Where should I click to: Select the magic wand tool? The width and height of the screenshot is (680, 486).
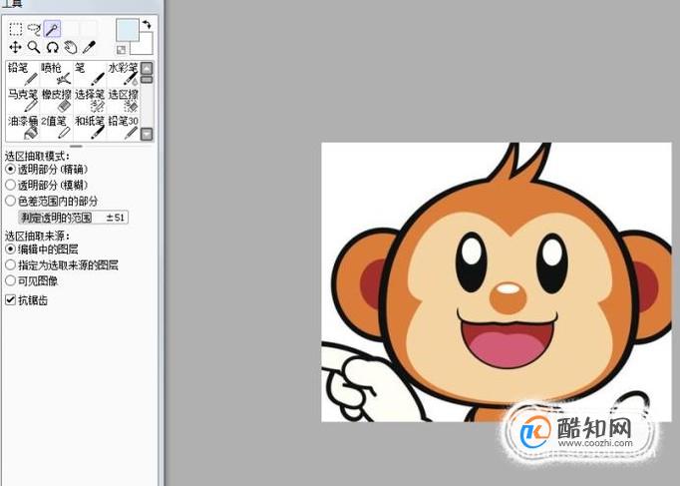tap(52, 29)
